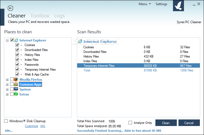Viewport: 204px width, 135px height.
Task: Open Settings
Action: coord(161,4)
